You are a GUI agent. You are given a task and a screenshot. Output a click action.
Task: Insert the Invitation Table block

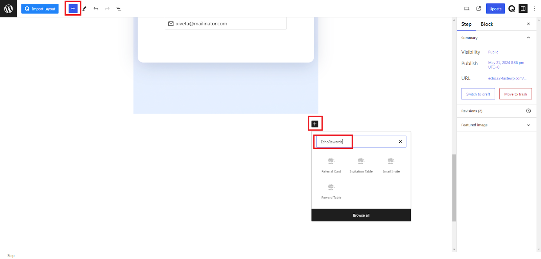pyautogui.click(x=361, y=165)
